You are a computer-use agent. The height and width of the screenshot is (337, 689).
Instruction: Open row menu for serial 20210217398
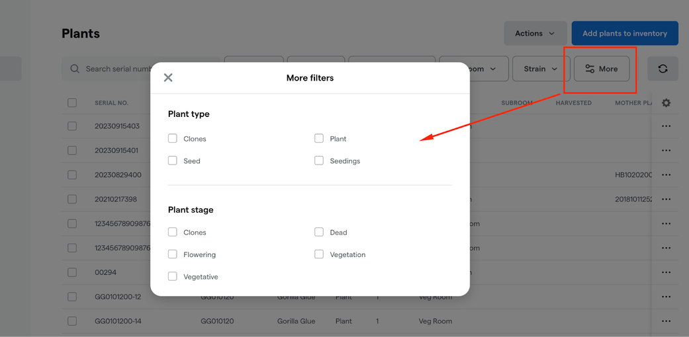tap(666, 199)
